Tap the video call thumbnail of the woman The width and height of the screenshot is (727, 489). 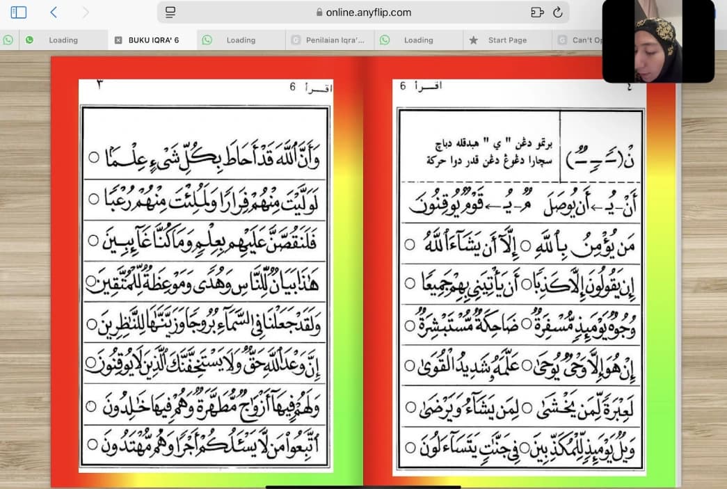click(x=658, y=41)
